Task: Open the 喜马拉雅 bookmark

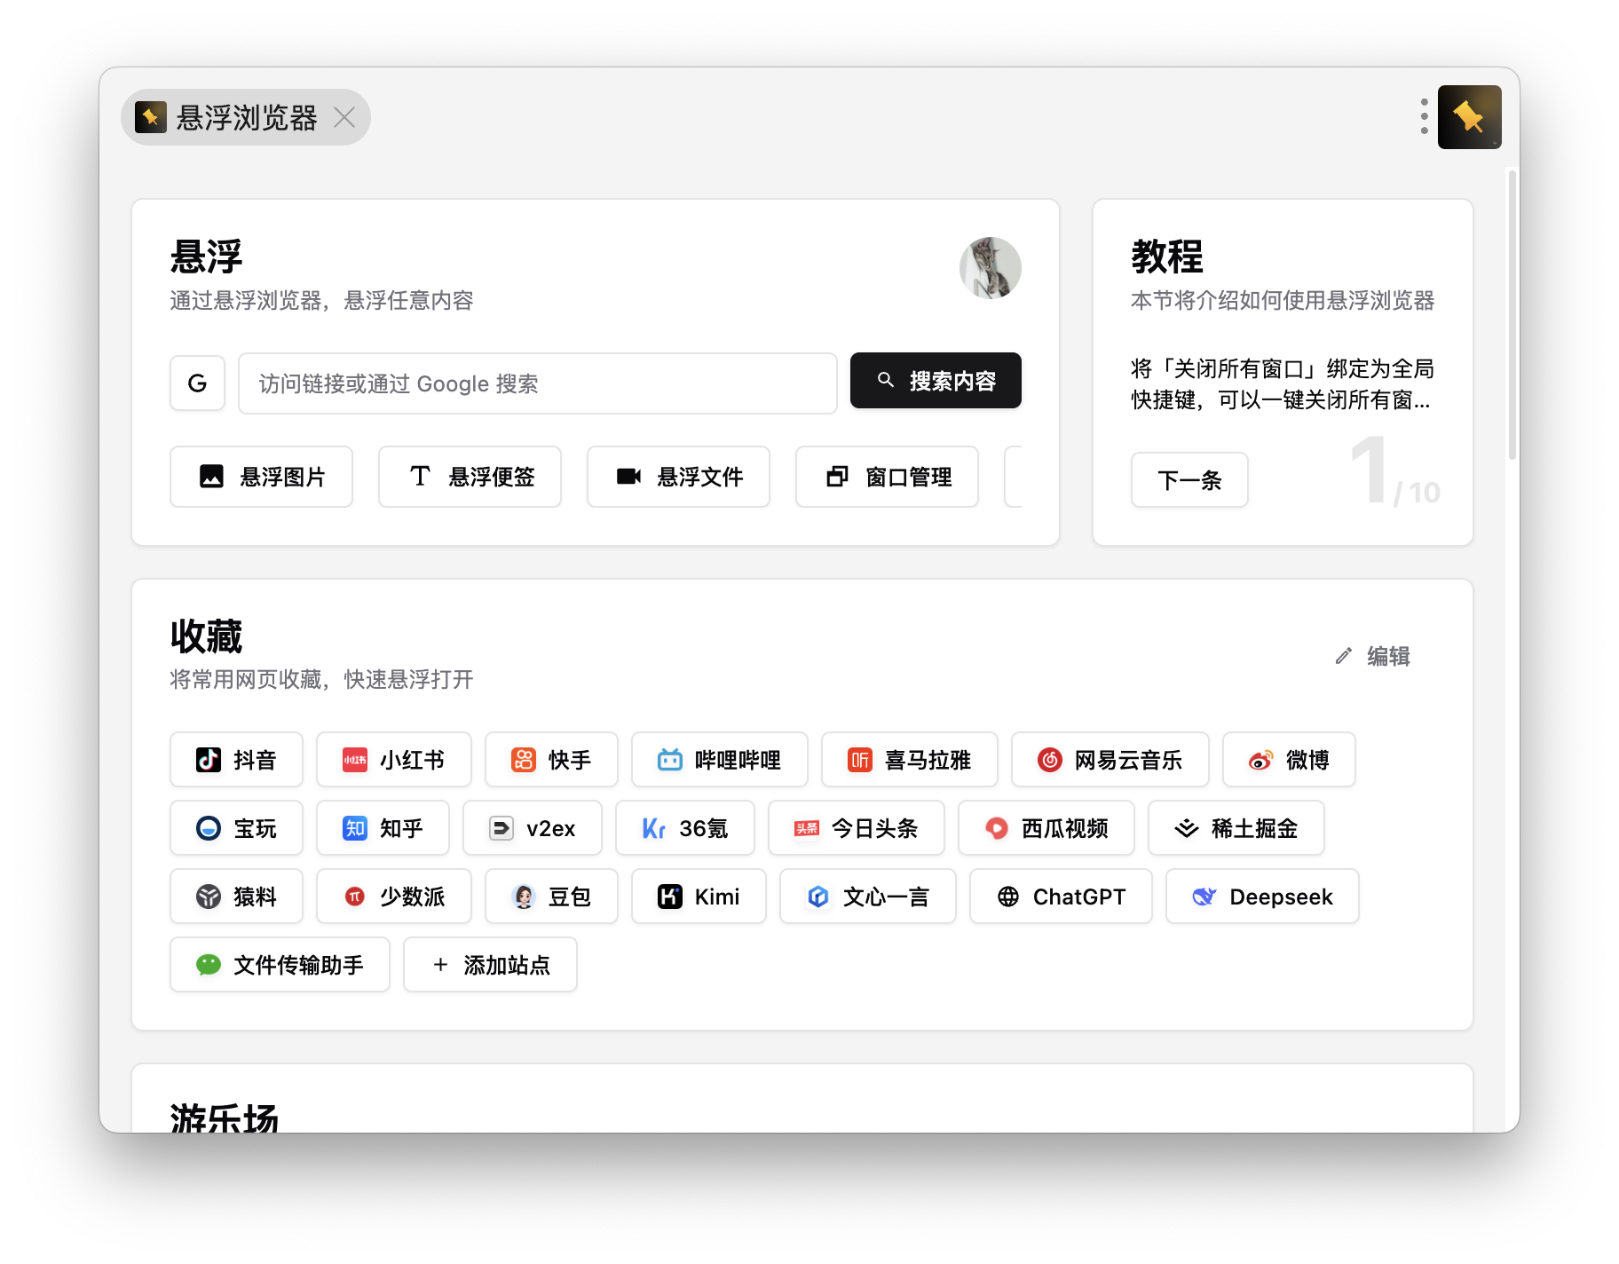Action: pyautogui.click(x=910, y=760)
